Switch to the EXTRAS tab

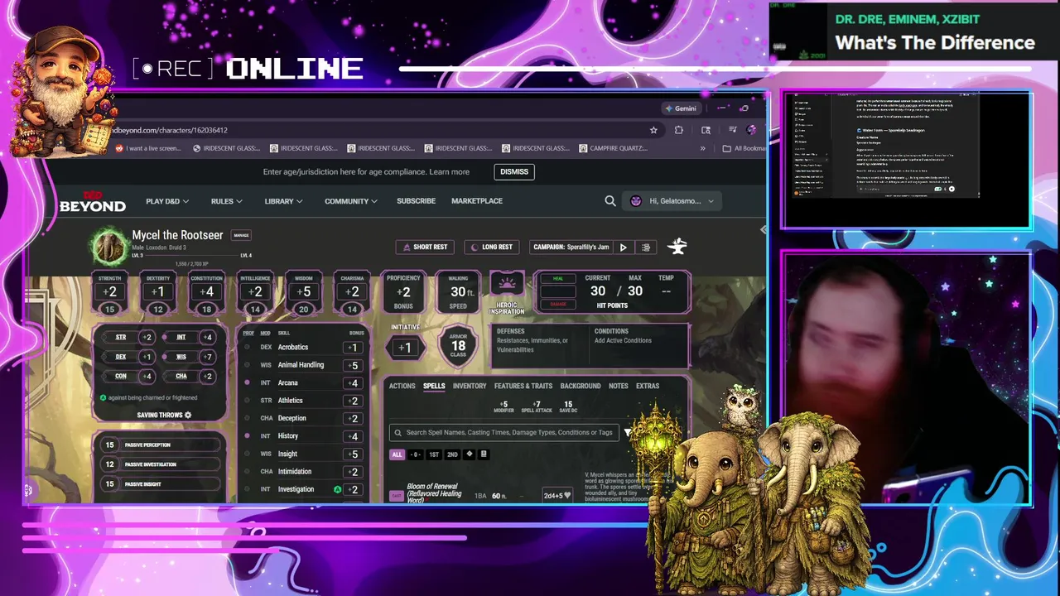click(x=648, y=386)
